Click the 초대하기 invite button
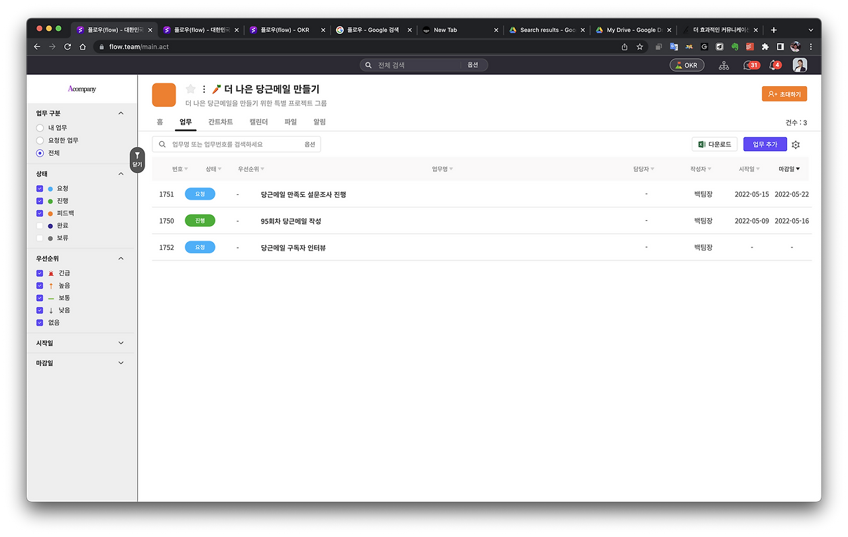Viewport: 848px width, 537px height. (x=784, y=94)
